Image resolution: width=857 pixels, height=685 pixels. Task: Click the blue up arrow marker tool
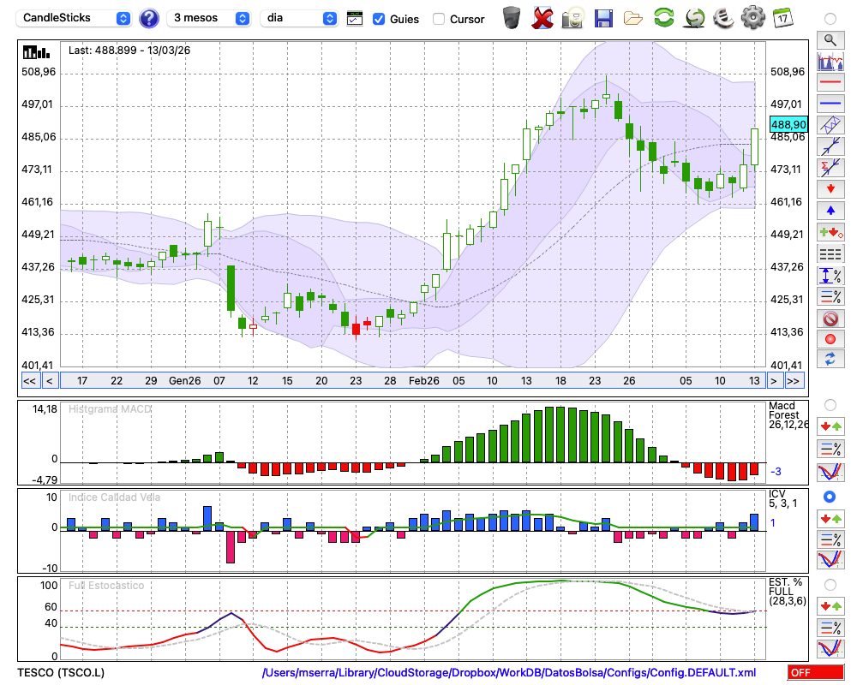830,210
